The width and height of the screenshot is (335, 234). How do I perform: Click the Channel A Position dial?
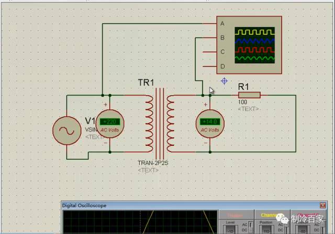(x=266, y=229)
